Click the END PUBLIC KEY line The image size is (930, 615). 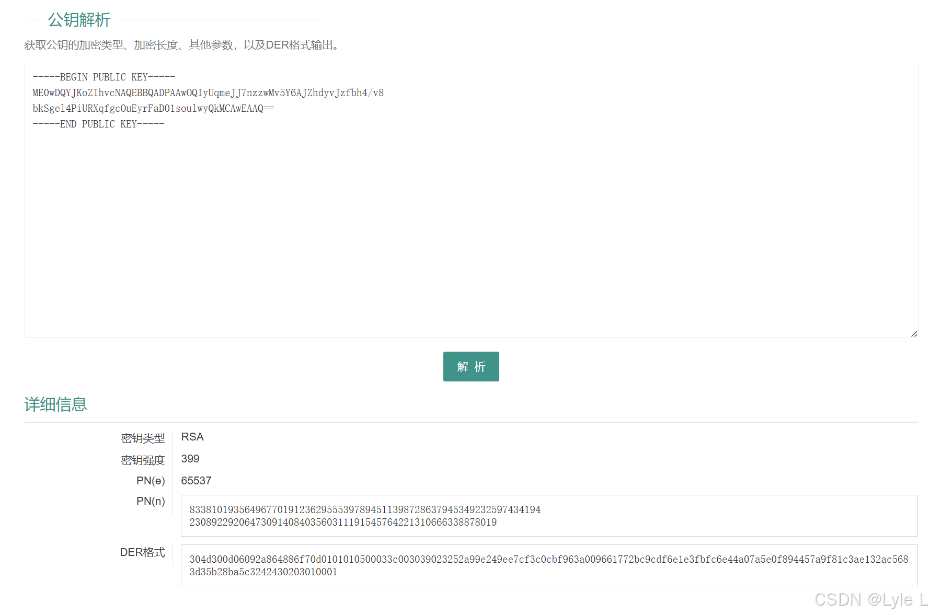click(x=98, y=124)
